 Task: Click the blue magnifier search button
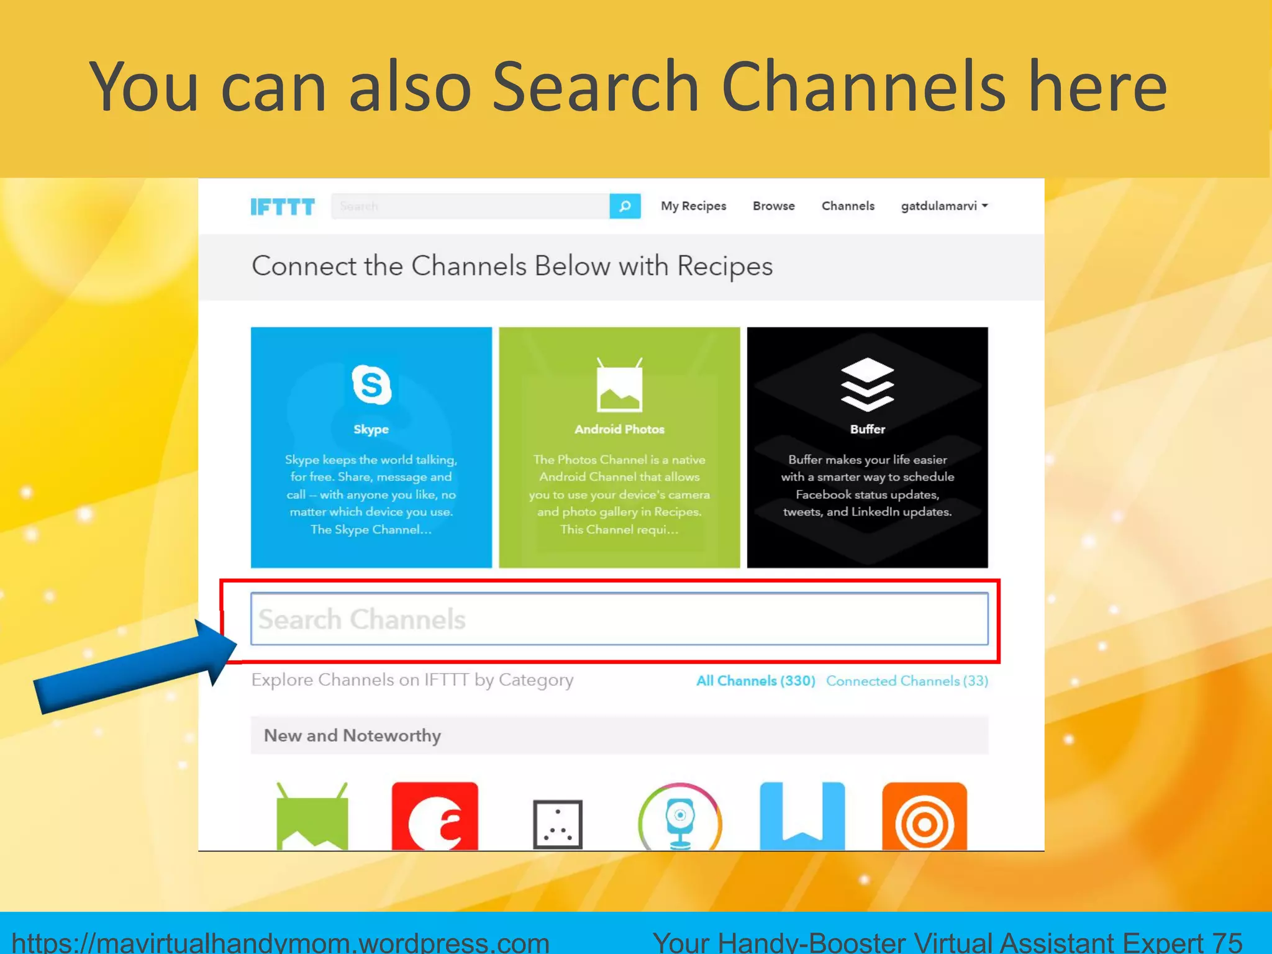tap(625, 206)
